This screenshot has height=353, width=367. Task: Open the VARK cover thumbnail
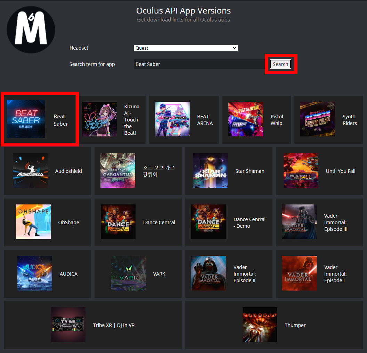pos(128,273)
